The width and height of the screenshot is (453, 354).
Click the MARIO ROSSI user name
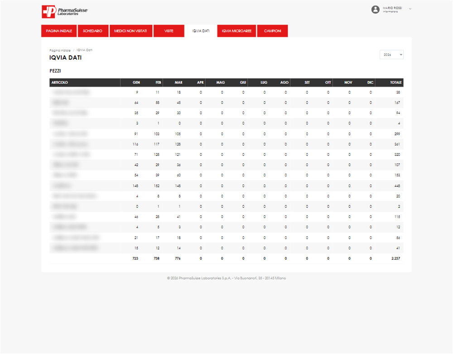(x=392, y=8)
